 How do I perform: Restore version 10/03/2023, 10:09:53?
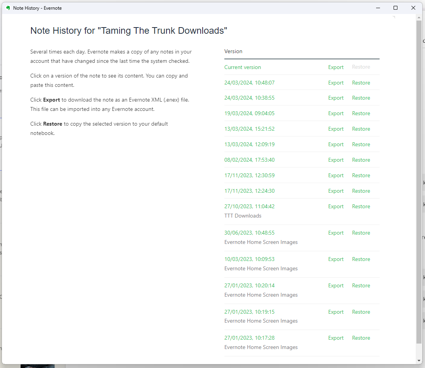point(361,259)
